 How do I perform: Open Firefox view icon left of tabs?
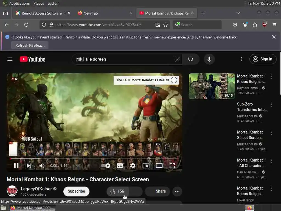(x=5, y=13)
